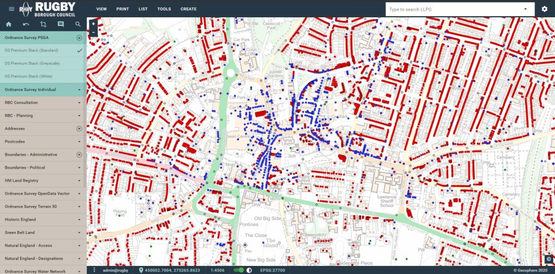Click the location pin icon beside coordinates
Screen dimensions: 555x274
tap(141, 270)
